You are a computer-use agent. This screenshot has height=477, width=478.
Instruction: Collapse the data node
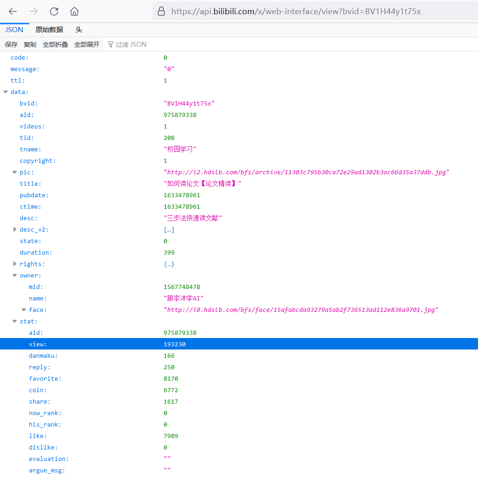(x=5, y=92)
